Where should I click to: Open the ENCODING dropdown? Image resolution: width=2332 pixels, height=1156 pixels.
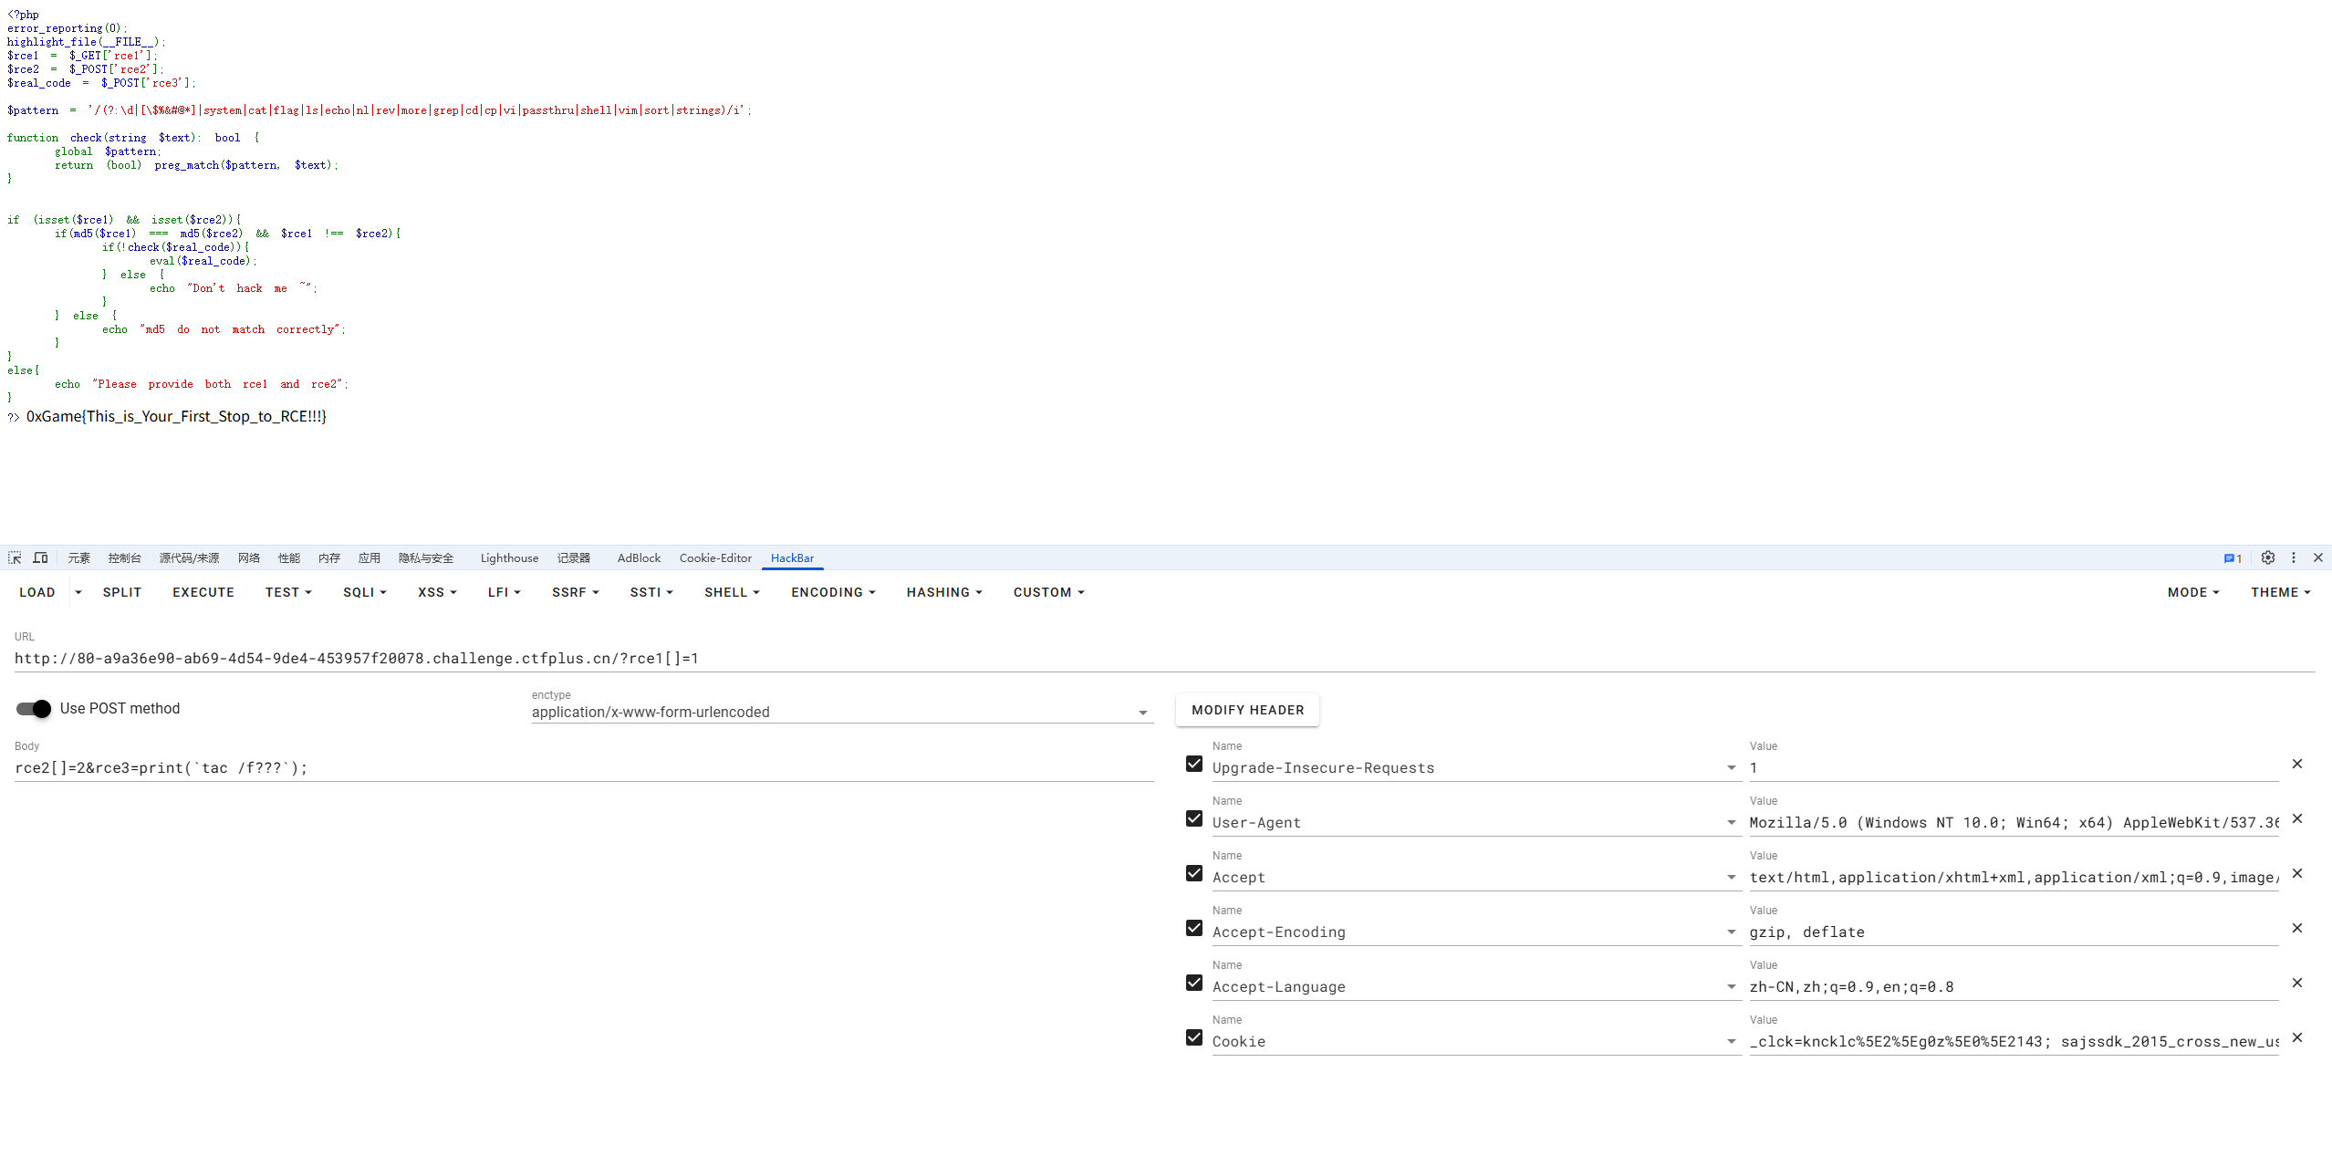[x=832, y=592]
